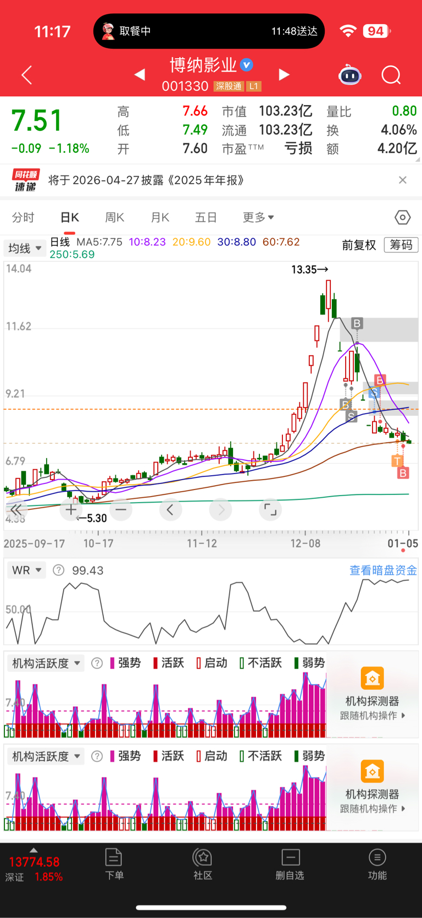The image size is (422, 918).
Task: Tap the 5.30 low price label
Action: pyautogui.click(x=92, y=518)
